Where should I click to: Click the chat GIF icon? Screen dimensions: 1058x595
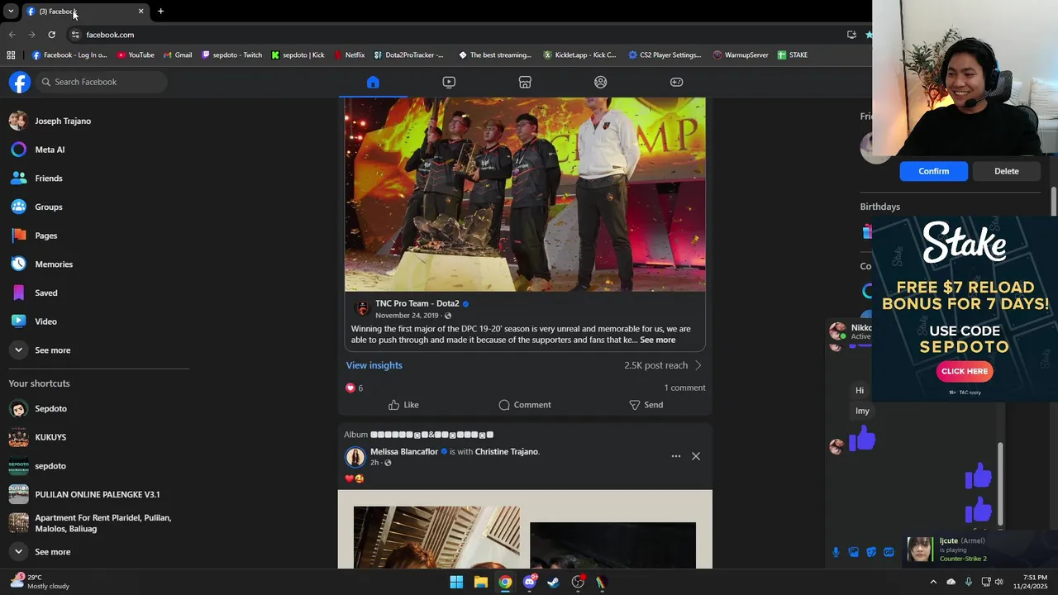pos(889,552)
